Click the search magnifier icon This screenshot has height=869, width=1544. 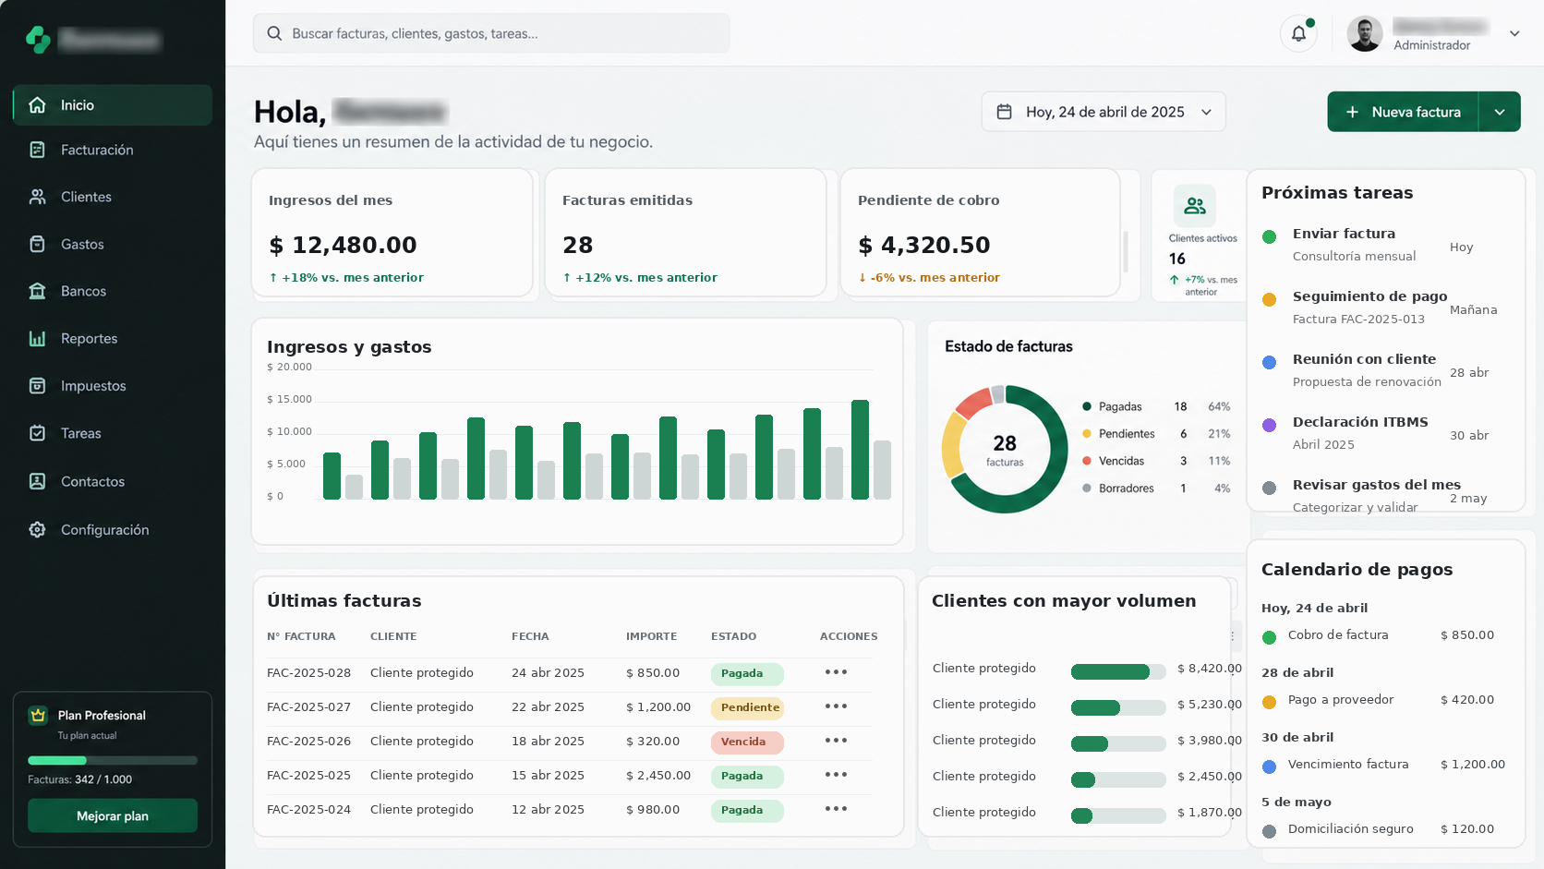pyautogui.click(x=274, y=33)
